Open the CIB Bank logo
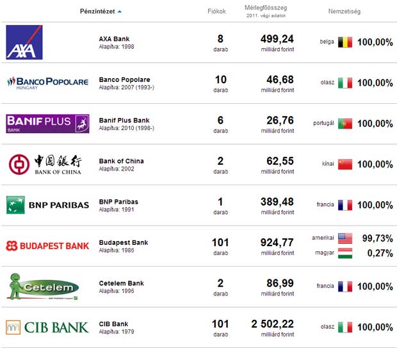The width and height of the screenshot is (397, 348). 47,327
